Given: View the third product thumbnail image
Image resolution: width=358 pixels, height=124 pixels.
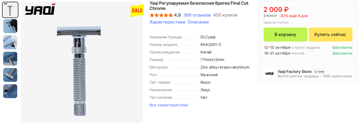Looking at the screenshot, I should (x=10, y=42).
